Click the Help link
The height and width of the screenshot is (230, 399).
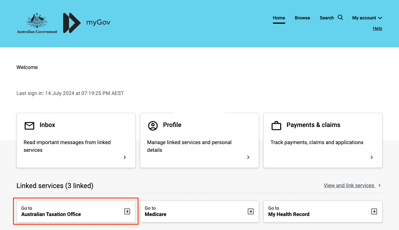pos(378,29)
